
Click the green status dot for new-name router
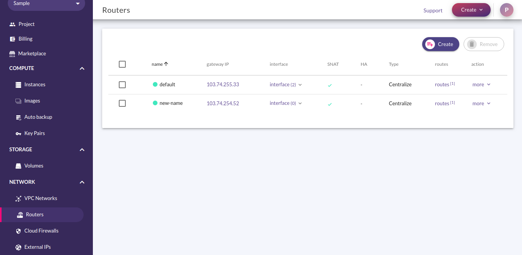155,103
